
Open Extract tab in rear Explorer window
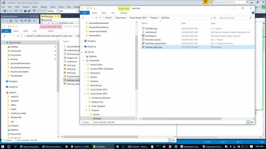(x=51, y=31)
